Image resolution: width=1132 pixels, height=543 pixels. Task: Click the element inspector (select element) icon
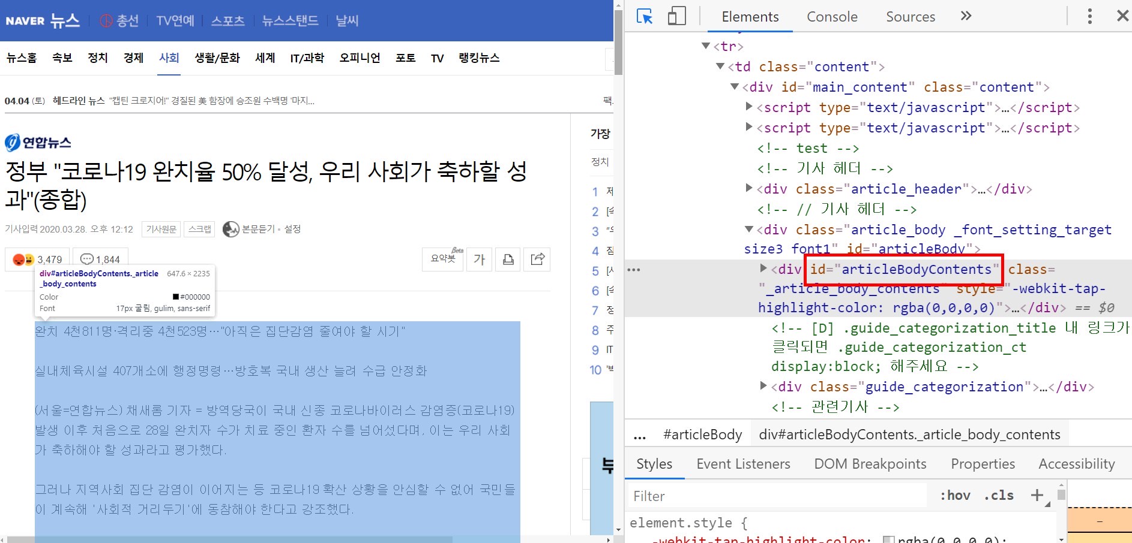click(x=645, y=16)
